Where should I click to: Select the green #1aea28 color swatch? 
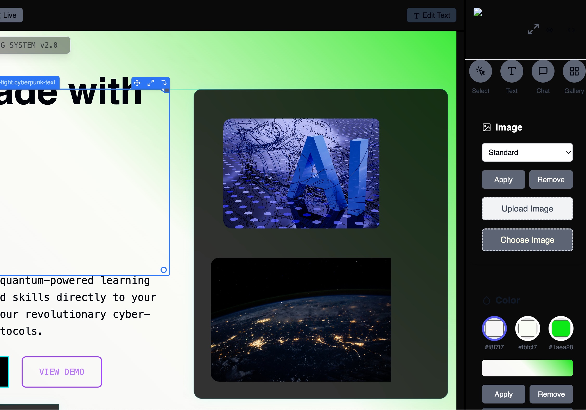561,328
